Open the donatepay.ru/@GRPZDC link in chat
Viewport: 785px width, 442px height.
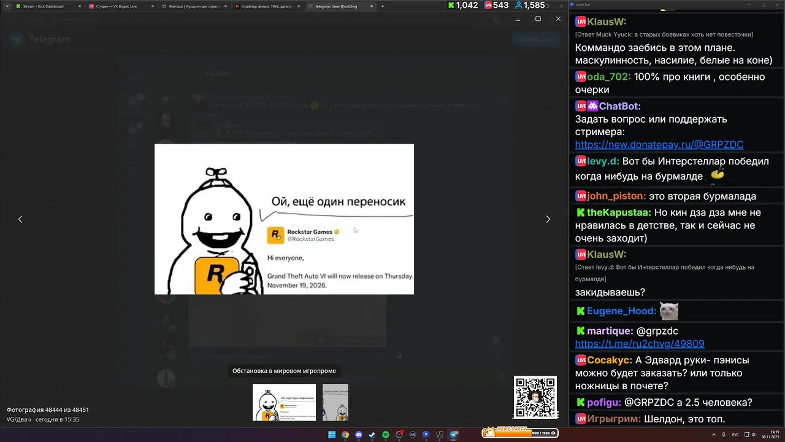click(x=659, y=145)
